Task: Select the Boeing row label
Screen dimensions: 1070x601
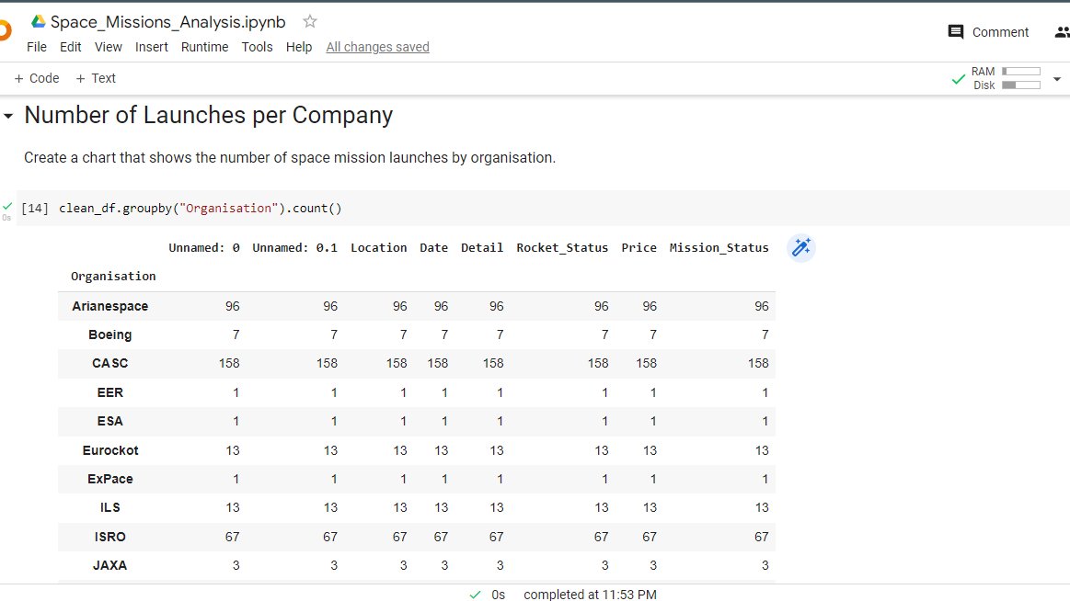Action: coord(109,335)
